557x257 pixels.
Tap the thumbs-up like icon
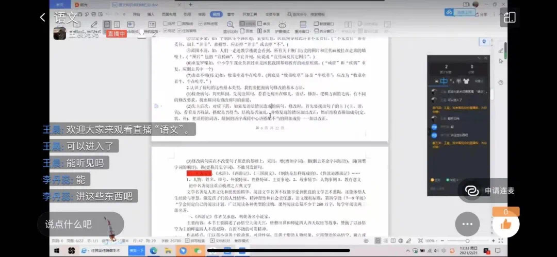click(x=505, y=224)
